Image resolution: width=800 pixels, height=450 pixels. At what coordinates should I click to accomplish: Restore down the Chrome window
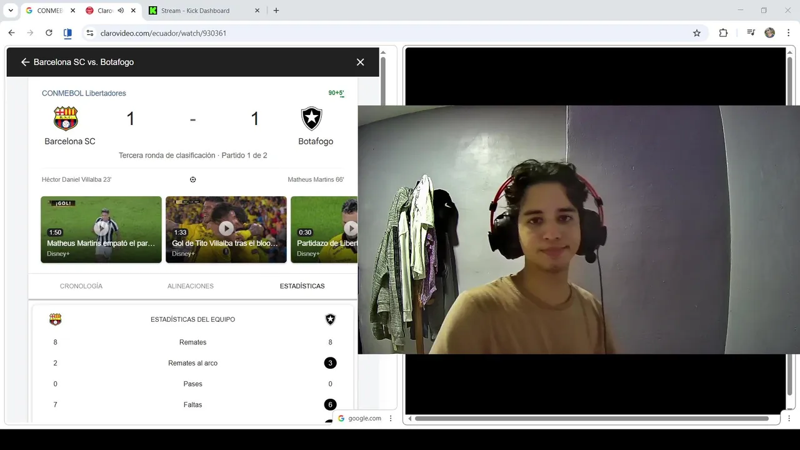point(764,11)
